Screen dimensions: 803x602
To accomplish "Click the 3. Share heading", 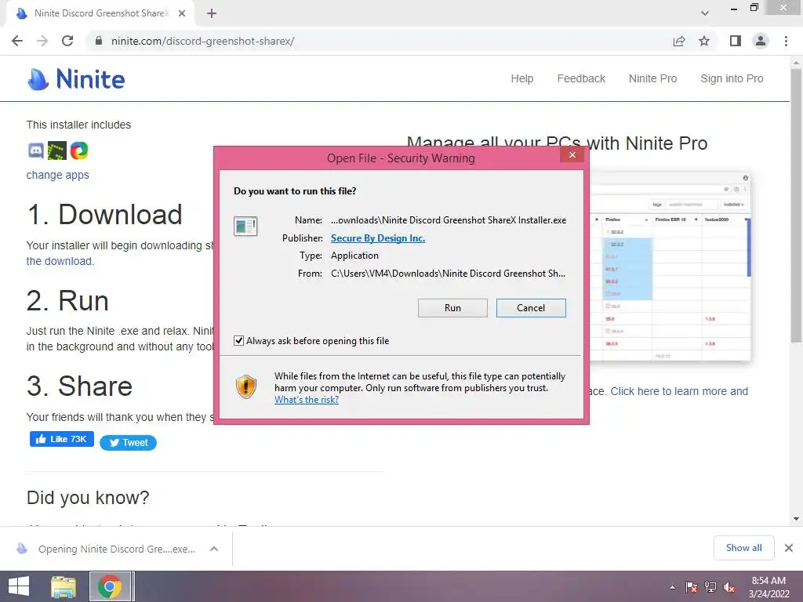I will (79, 386).
